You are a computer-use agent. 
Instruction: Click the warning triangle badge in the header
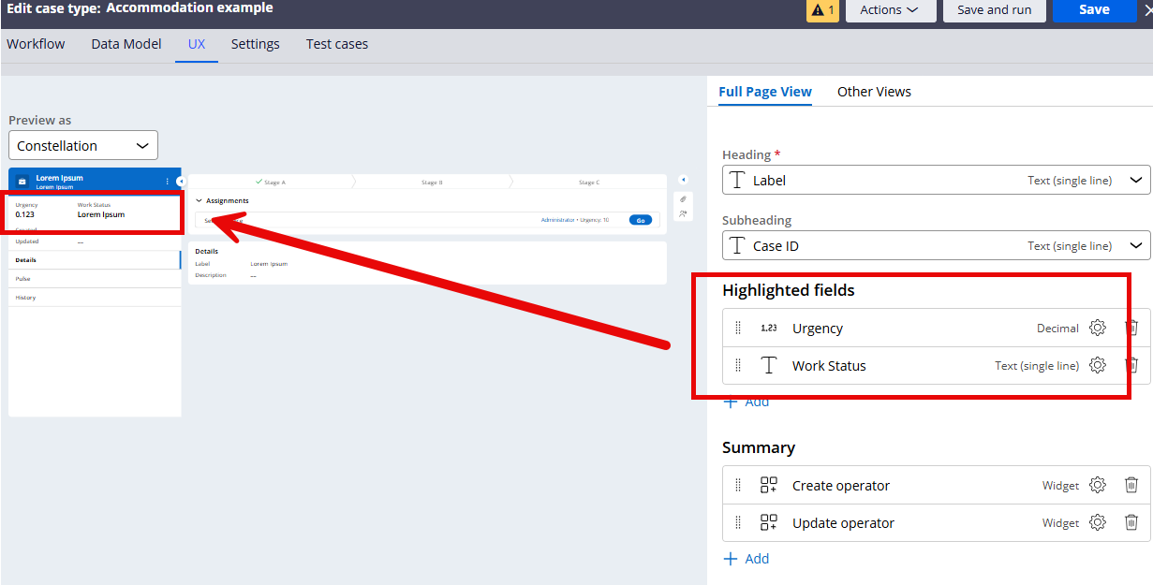(x=821, y=11)
